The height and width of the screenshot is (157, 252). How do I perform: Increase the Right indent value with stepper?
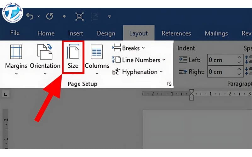[x=239, y=69]
